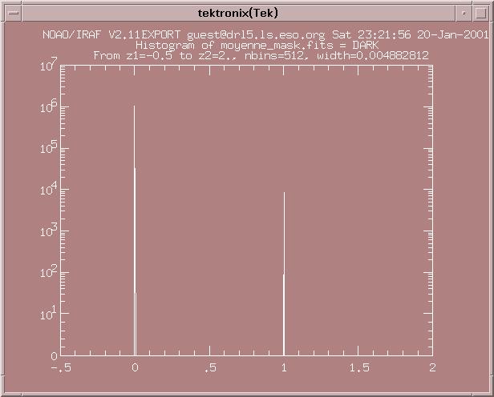Click the y-axis label 10^3
494x397 pixels.
pyautogui.click(x=48, y=230)
